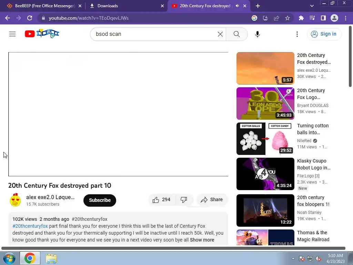Screen dimensions: 353x265
Task: Open the network tray icon
Action: click(310, 258)
